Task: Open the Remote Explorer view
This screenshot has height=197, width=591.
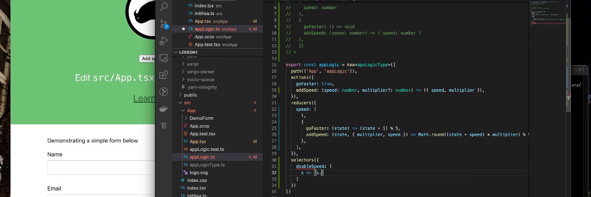Action: (x=164, y=58)
